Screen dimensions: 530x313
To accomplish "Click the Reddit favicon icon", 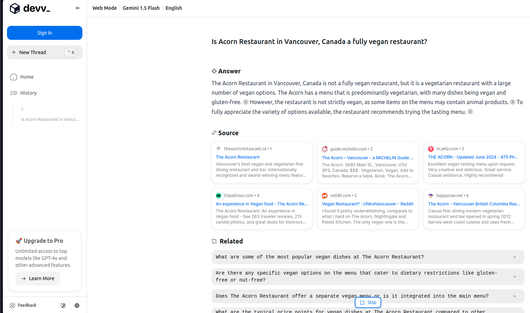I will [x=325, y=196].
